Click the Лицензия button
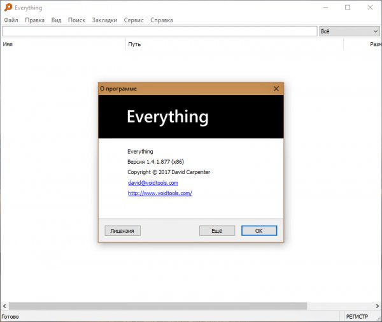 pos(122,231)
